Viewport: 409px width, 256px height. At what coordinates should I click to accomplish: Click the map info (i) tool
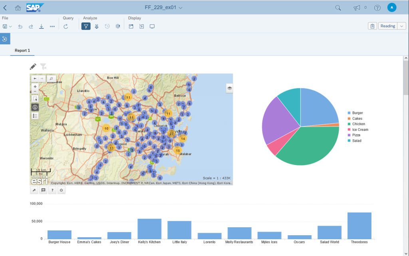pos(35,107)
